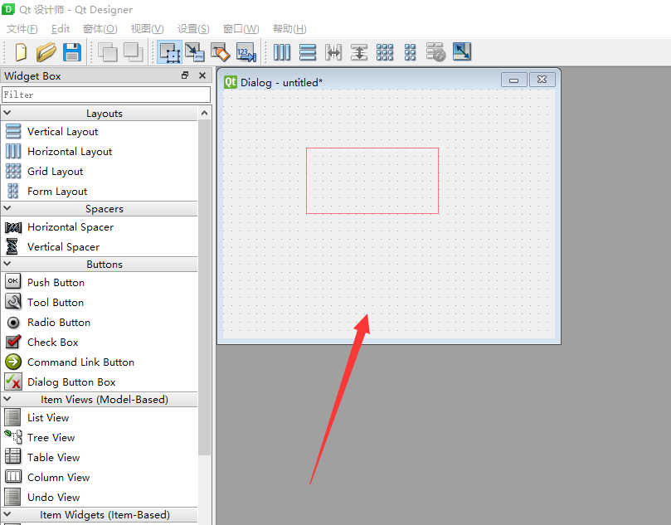Viewport: 671px width, 525px height.
Task: Apply horizontal splitter layout toolbar icon
Action: click(333, 52)
